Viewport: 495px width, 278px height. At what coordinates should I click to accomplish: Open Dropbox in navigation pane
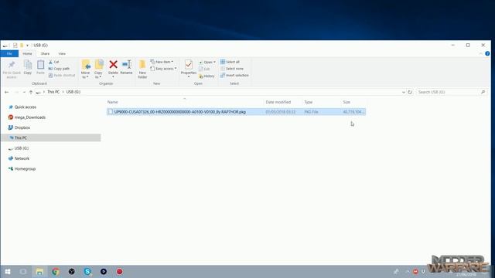[22, 127]
